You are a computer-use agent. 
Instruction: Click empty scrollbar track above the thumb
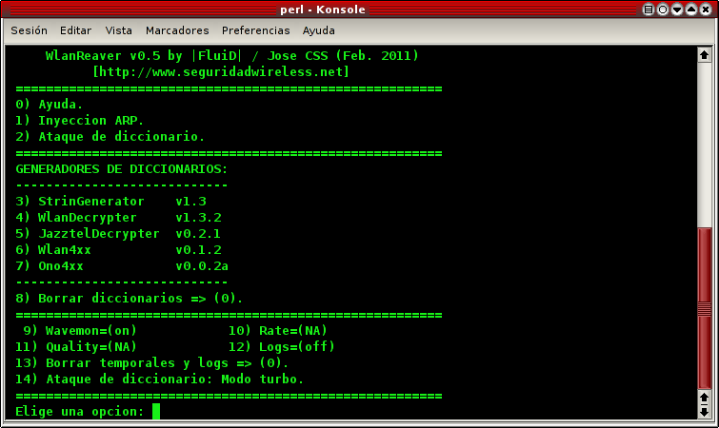click(705, 143)
